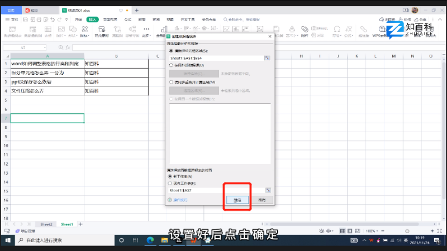The width and height of the screenshot is (447, 251).
Task: Open the 操作技巧 tips link in dialog
Action: coord(180,200)
